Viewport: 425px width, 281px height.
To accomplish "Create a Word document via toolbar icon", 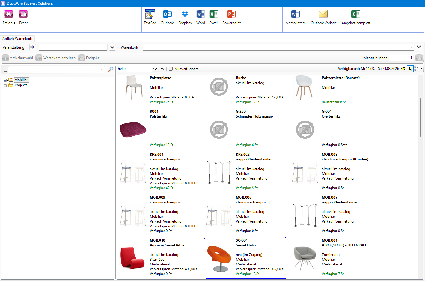I will tap(201, 16).
